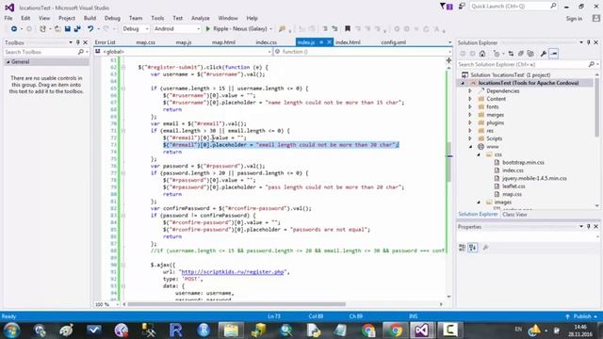This screenshot has height=339, width=603.
Task: Click the split editor handle icon
Action: pos(448,60)
